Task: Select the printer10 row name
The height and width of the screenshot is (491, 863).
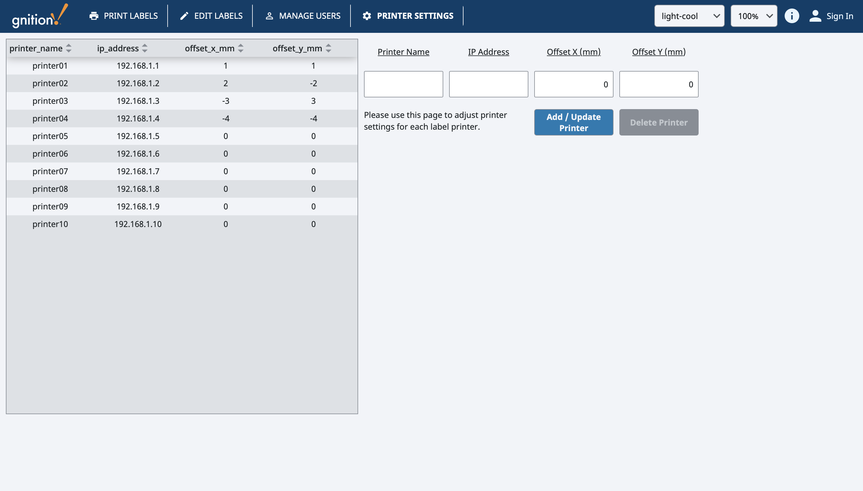Action: (50, 224)
